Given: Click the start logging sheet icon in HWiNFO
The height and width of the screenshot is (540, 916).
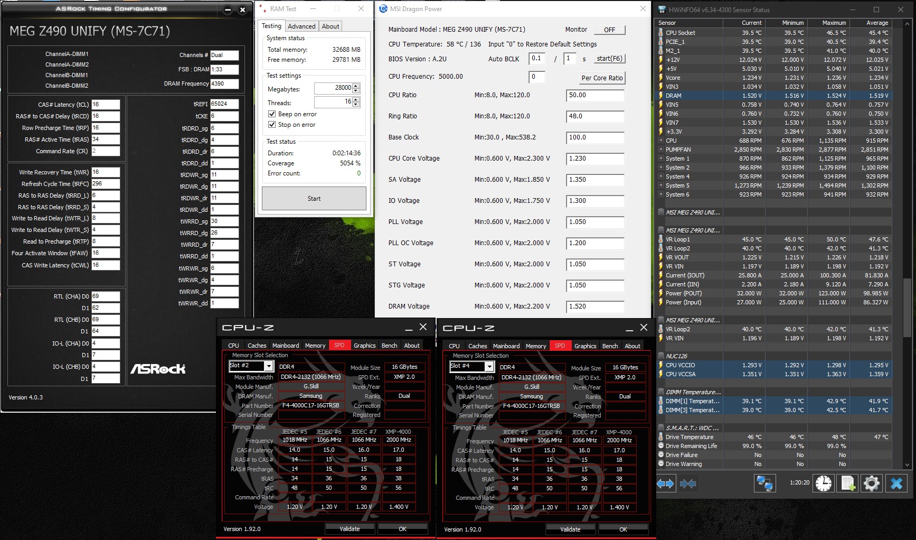Looking at the screenshot, I should pos(848,483).
